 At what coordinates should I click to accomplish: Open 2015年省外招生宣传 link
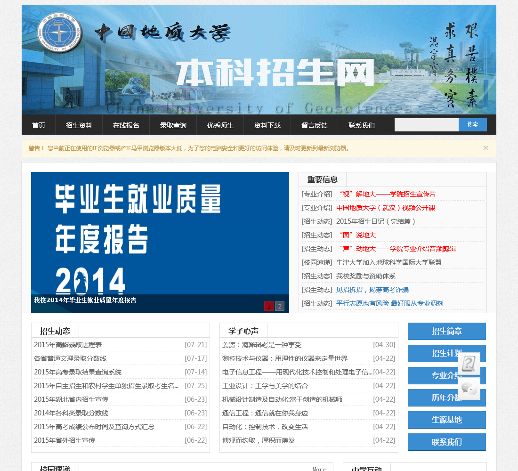[65, 440]
